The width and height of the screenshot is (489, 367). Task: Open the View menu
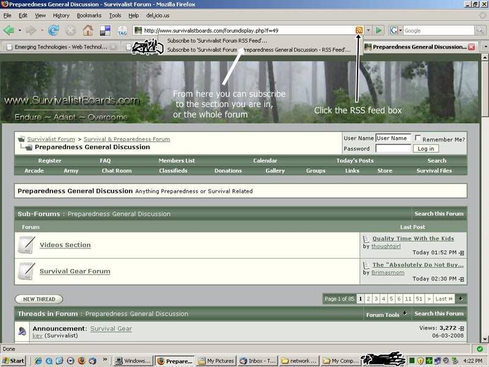pyautogui.click(x=40, y=15)
